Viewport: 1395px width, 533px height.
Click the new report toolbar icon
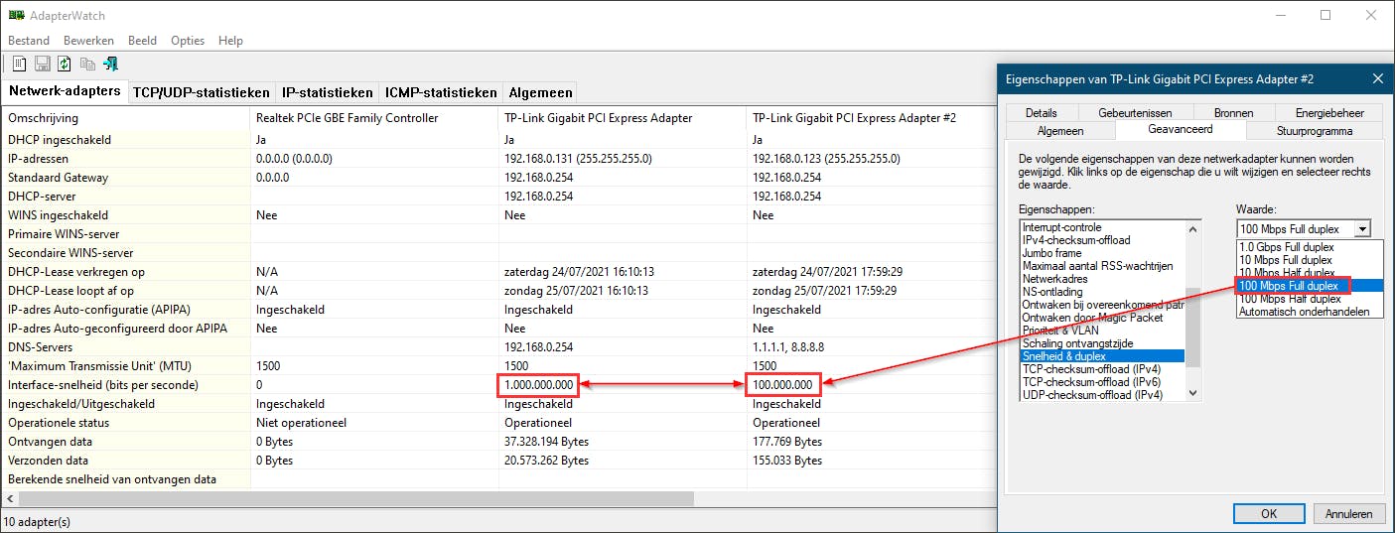point(18,64)
